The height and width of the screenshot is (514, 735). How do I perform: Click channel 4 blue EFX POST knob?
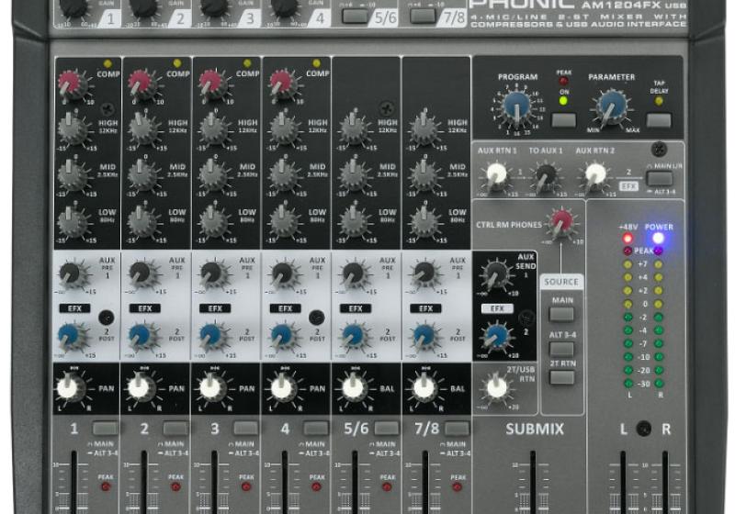[282, 336]
